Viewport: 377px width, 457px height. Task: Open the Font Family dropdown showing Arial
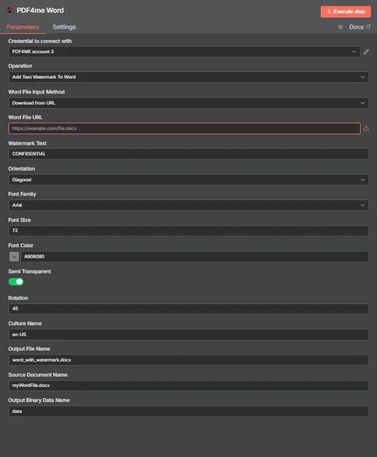pos(189,205)
